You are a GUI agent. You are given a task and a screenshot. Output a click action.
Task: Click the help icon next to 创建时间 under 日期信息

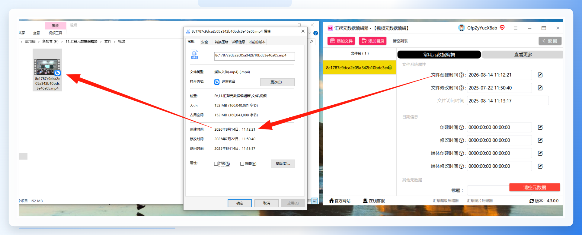461,128
